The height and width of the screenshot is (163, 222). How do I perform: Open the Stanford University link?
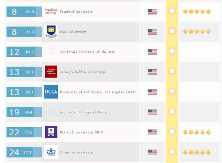76,12
